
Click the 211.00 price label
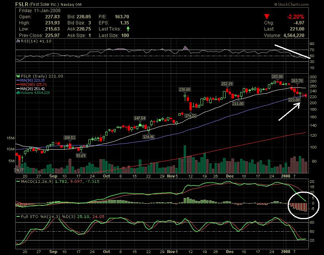tap(238, 103)
